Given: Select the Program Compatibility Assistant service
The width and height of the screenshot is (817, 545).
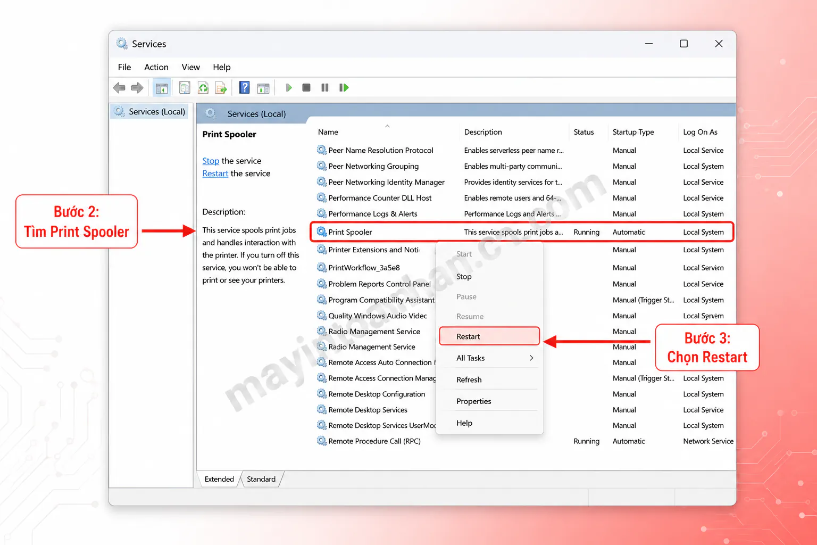Looking at the screenshot, I should click(x=381, y=300).
